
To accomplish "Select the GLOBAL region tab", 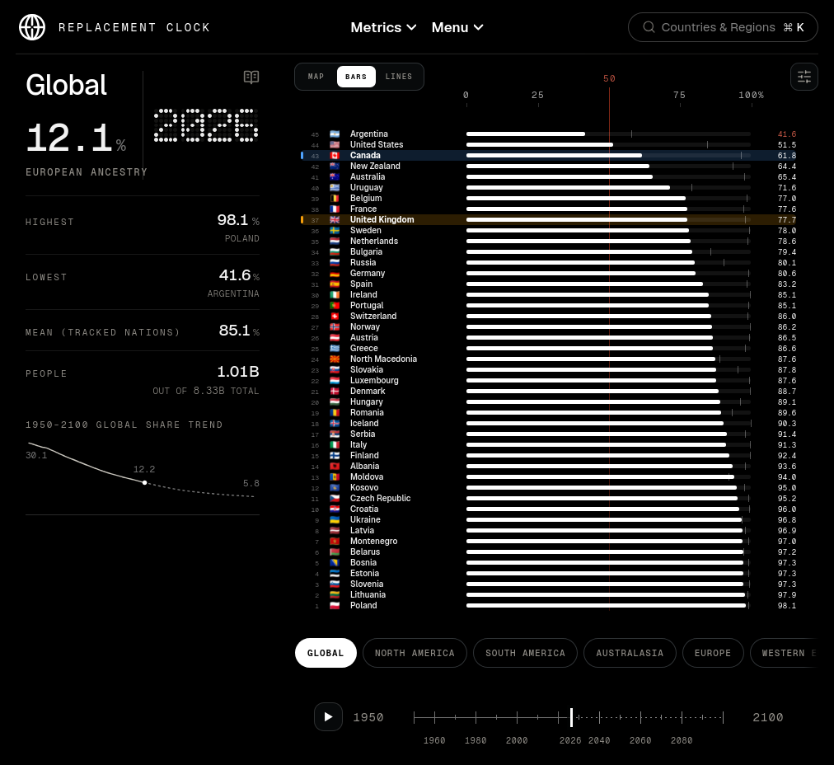I will pos(326,653).
